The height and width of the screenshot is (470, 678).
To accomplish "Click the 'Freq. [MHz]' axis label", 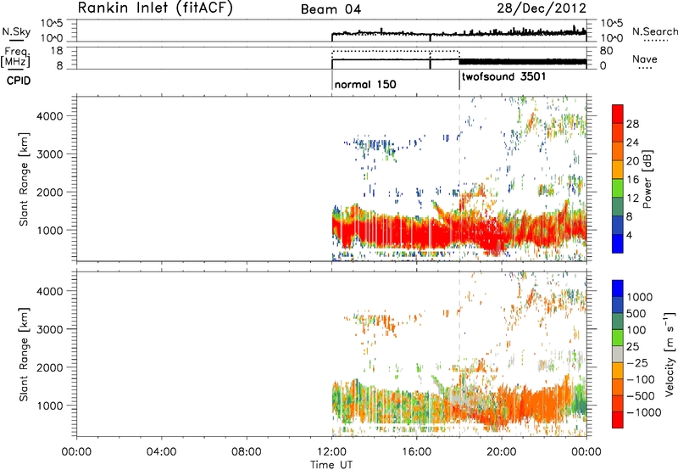I will click(16, 58).
